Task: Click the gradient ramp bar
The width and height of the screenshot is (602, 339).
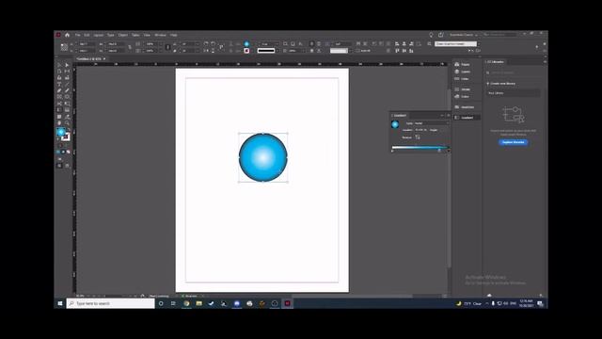Action: pyautogui.click(x=420, y=147)
